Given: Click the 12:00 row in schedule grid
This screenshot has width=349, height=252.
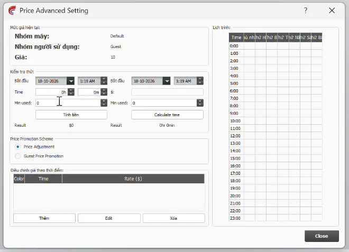Looking at the screenshot, I should point(275,136).
